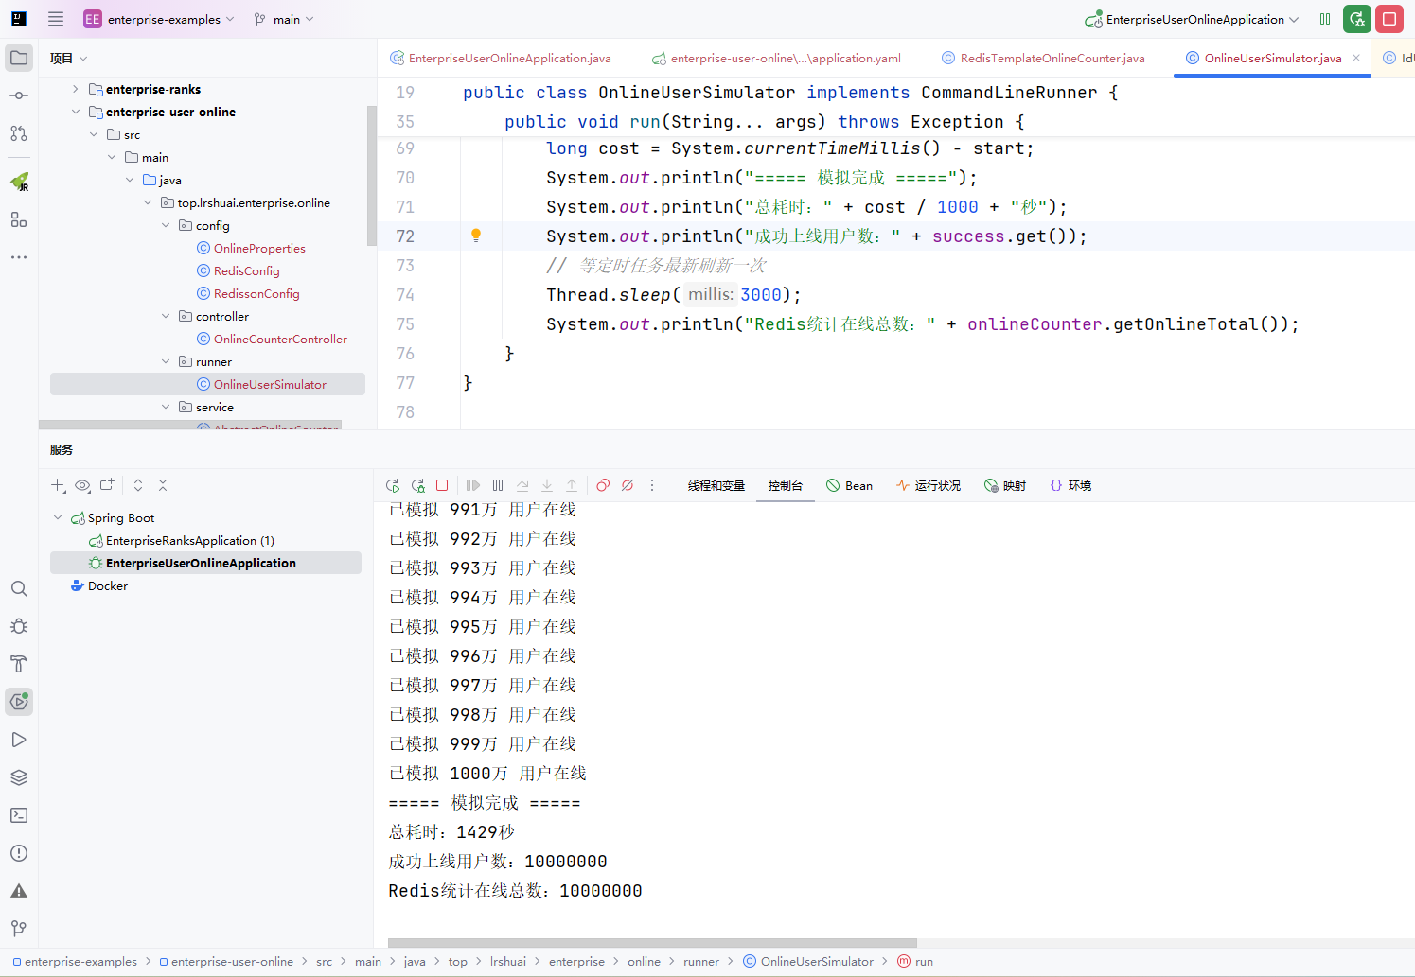
Task: Toggle Pause Program in debugger toolbar
Action: (x=498, y=485)
